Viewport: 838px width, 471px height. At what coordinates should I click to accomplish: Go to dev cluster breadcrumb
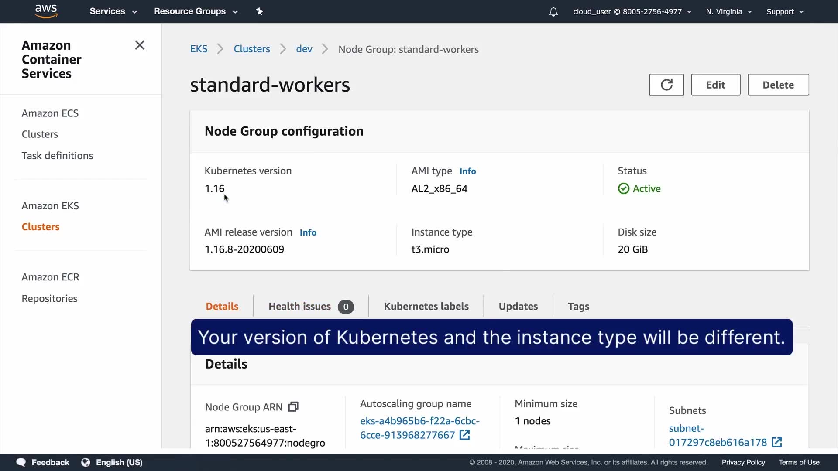304,49
